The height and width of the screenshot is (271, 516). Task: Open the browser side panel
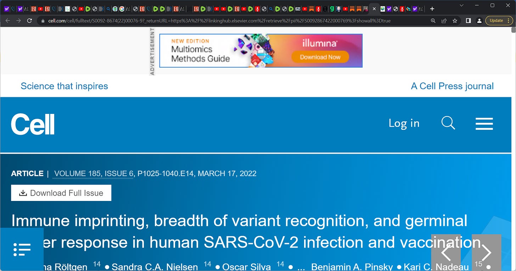tap(468, 21)
